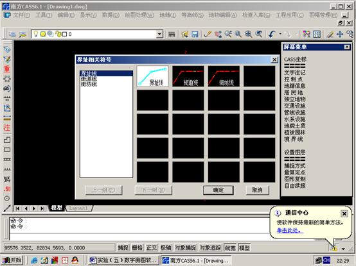
Task: Click the red 重 icon in left toolbar
Action: [7, 69]
